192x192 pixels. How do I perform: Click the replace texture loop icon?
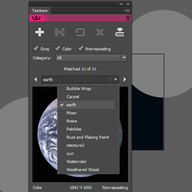[x=80, y=32]
